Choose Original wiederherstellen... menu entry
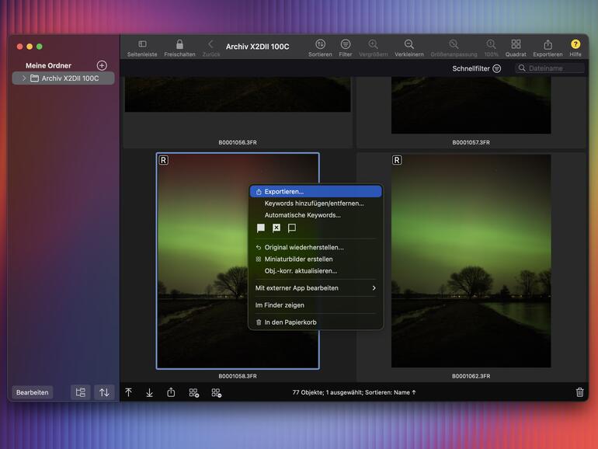Image resolution: width=598 pixels, height=449 pixels. (316, 247)
